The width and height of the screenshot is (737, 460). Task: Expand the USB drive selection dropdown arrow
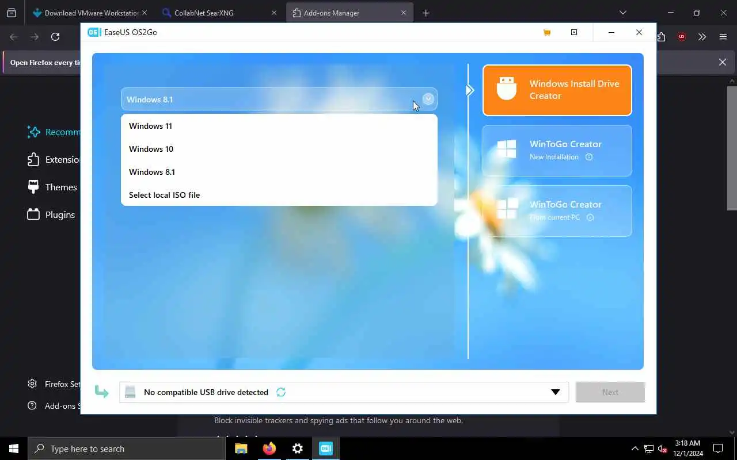click(x=556, y=392)
